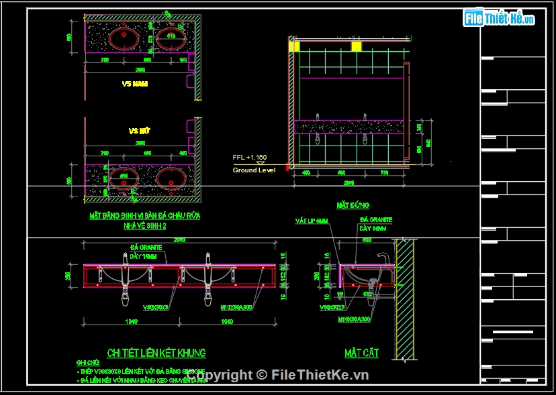
Task: Click the VS NỮ room label
Action: [138, 131]
